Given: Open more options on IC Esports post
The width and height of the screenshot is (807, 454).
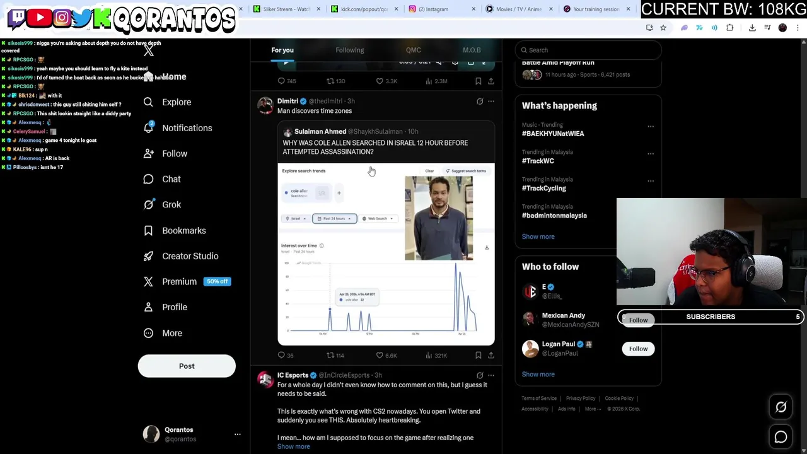Looking at the screenshot, I should [x=491, y=375].
